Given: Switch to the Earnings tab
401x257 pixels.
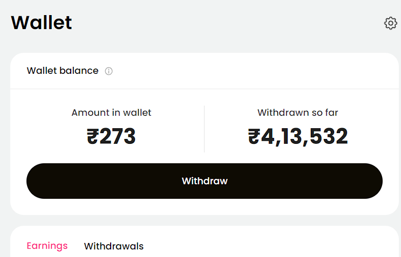Looking at the screenshot, I should [x=47, y=246].
